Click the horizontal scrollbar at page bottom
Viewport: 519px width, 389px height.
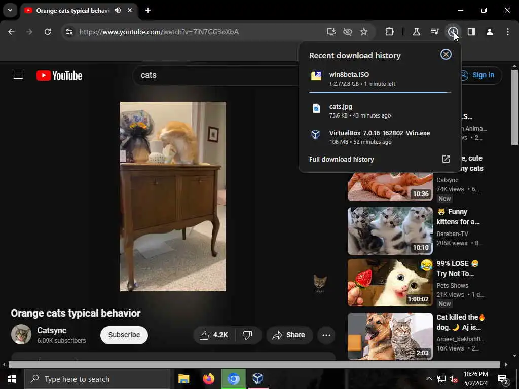[254, 364]
